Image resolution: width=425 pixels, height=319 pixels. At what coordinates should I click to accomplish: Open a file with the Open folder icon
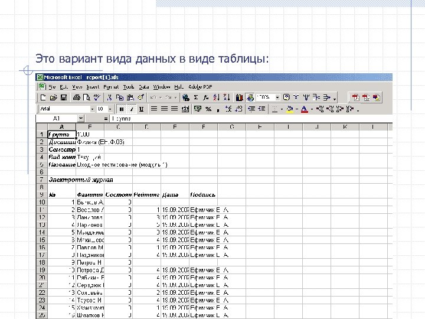click(x=53, y=97)
